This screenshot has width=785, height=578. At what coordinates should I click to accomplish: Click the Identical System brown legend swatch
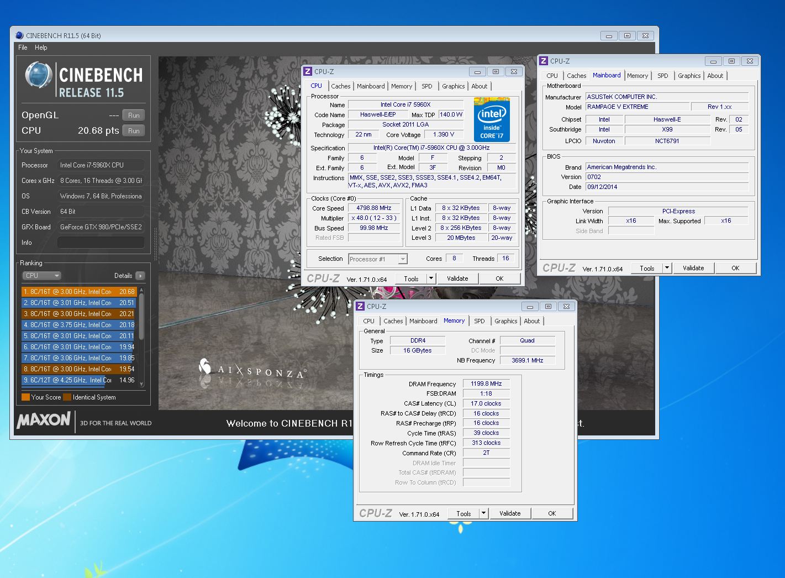click(x=67, y=397)
